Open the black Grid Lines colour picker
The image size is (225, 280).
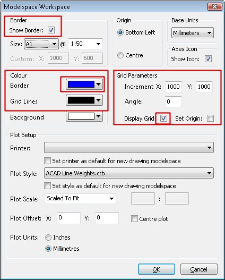pos(84,100)
